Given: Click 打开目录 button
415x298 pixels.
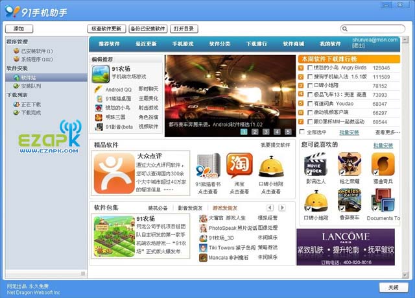Looking at the screenshot, I should tap(184, 29).
